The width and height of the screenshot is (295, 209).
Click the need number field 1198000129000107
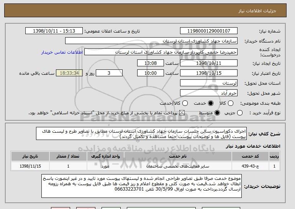[x=209, y=31]
